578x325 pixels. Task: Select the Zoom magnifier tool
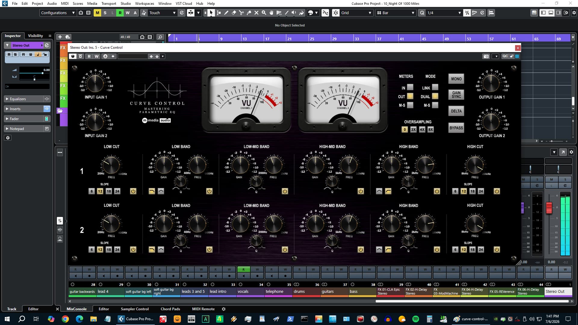(264, 13)
